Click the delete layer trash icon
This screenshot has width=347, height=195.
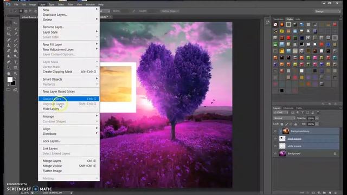[336, 193]
